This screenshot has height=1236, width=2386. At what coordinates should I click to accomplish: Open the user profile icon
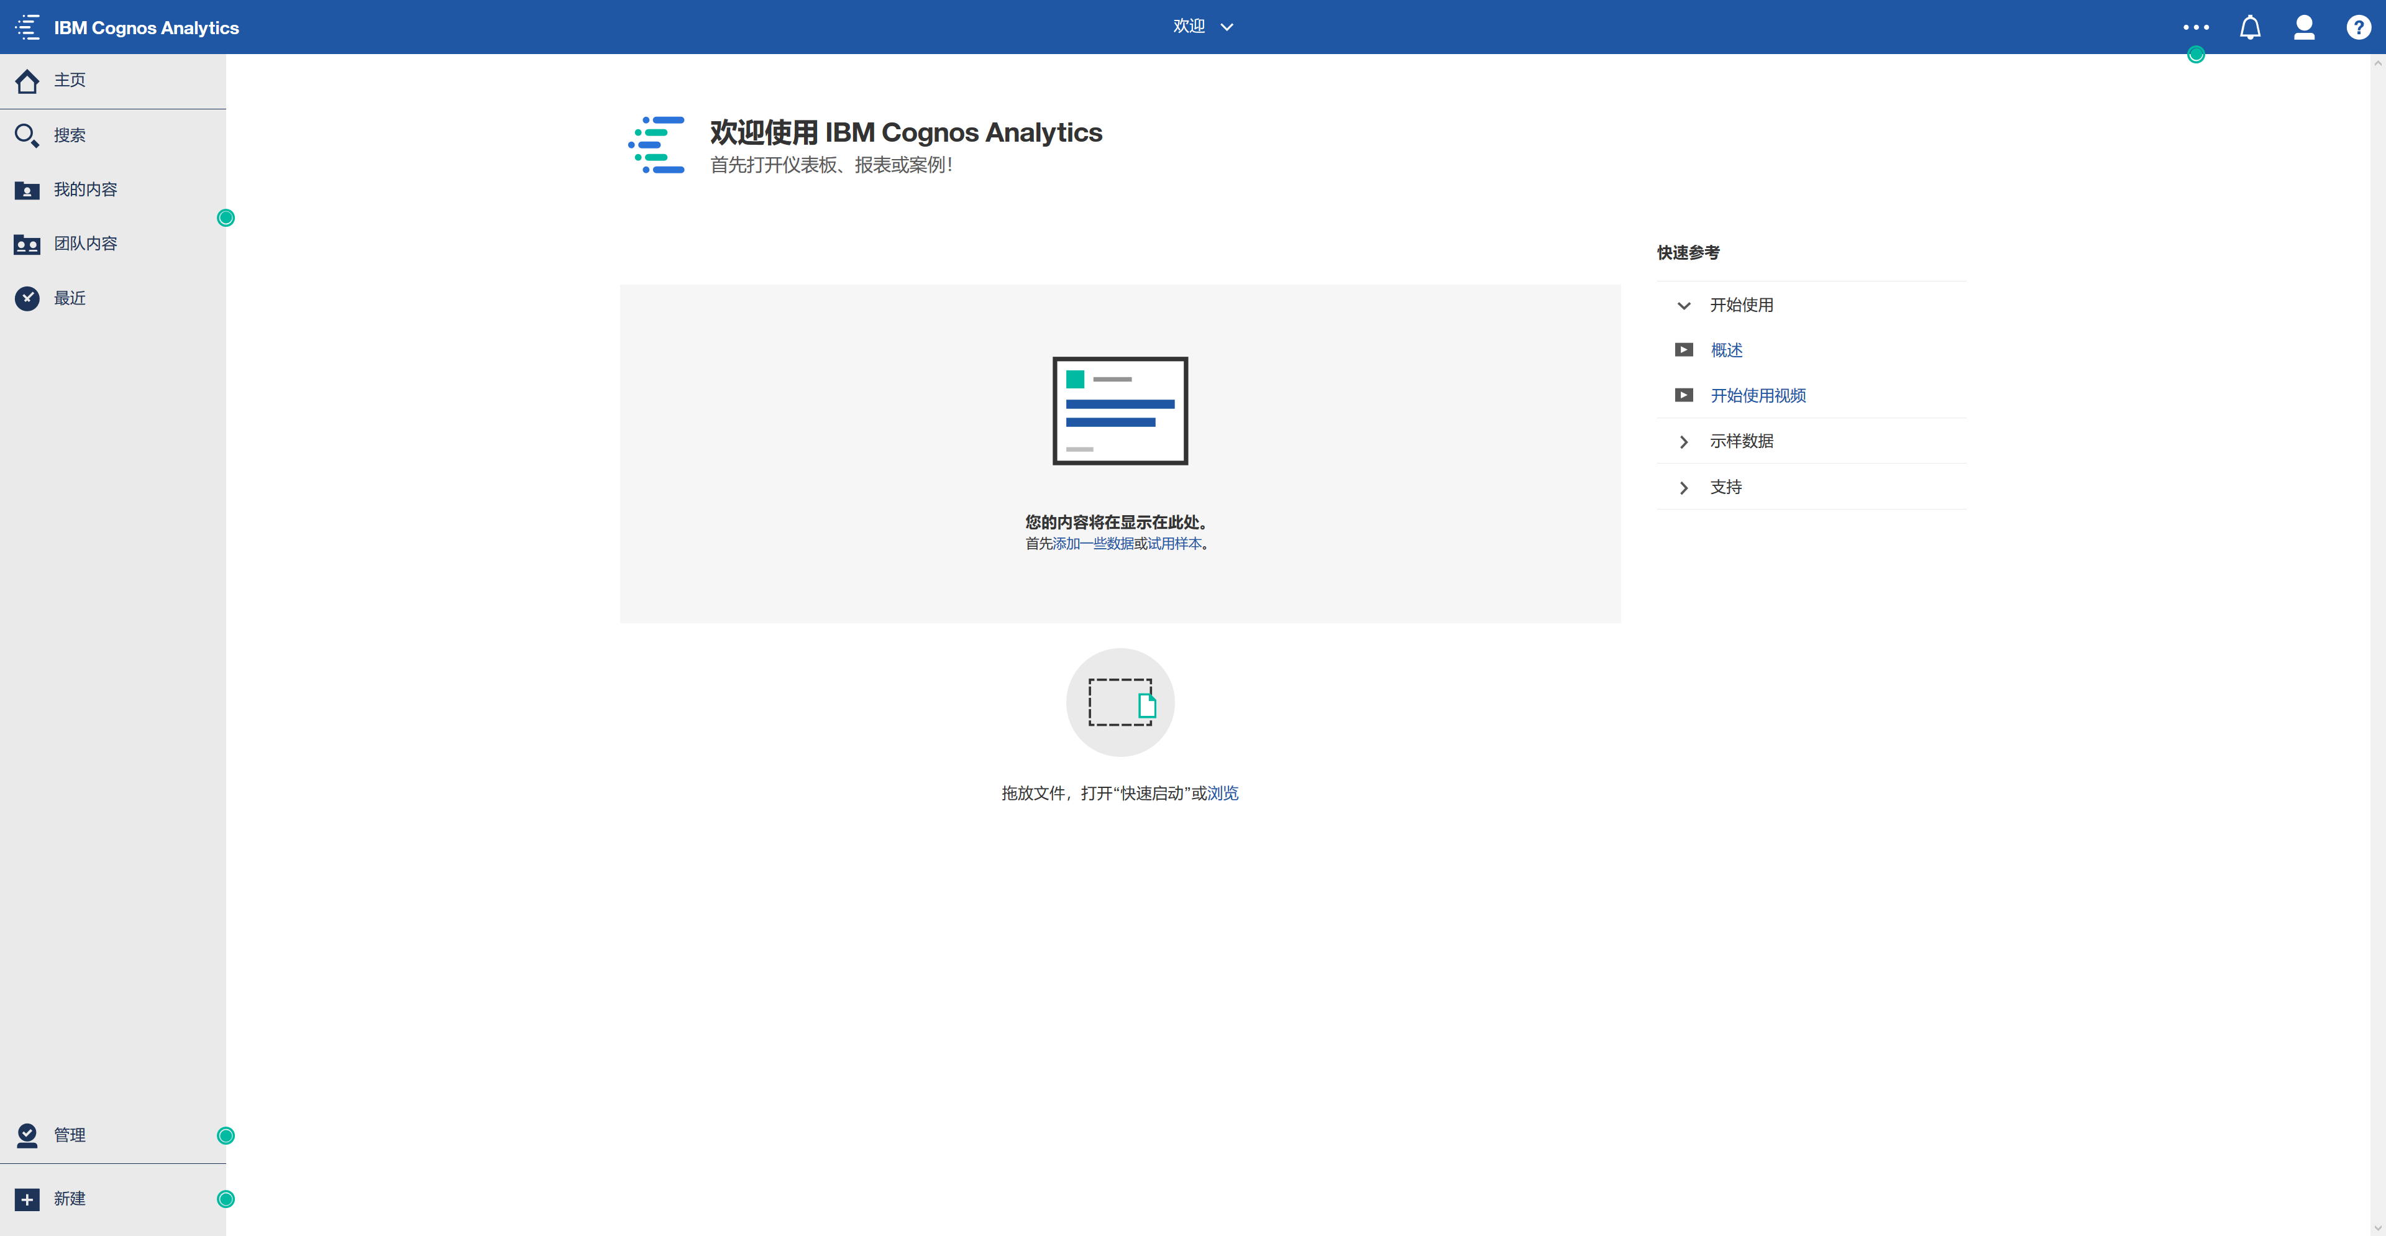(2303, 27)
